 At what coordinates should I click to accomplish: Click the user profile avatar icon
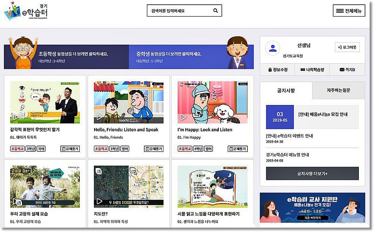[272, 48]
